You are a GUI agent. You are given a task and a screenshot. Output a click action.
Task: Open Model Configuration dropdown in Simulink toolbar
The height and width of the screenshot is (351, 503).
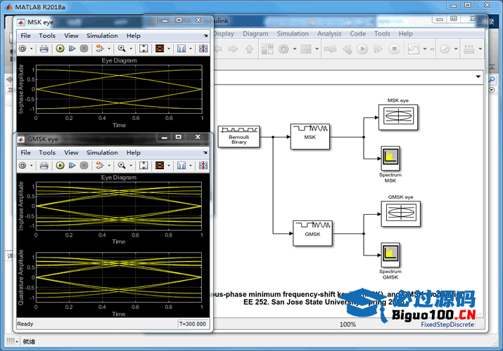tap(295, 49)
